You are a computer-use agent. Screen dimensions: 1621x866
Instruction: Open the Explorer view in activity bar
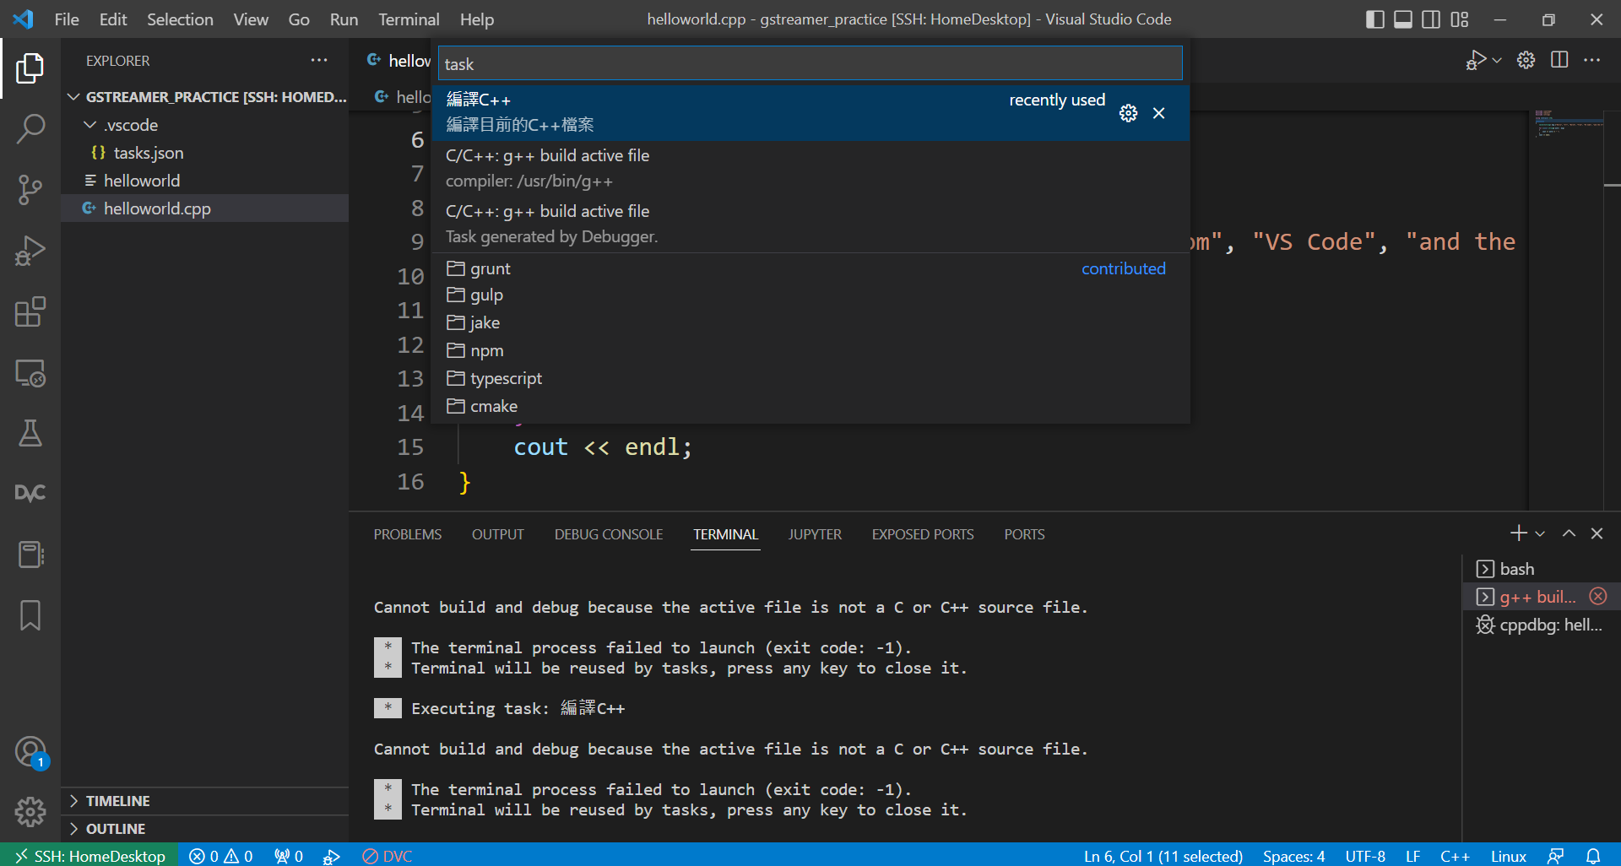30,68
